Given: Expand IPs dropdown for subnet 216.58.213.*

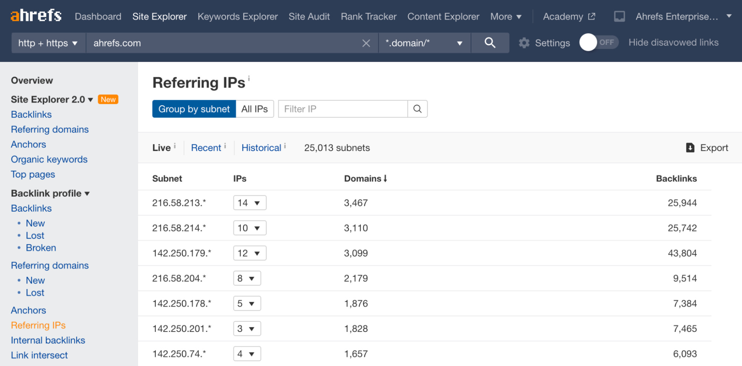Looking at the screenshot, I should 249,203.
